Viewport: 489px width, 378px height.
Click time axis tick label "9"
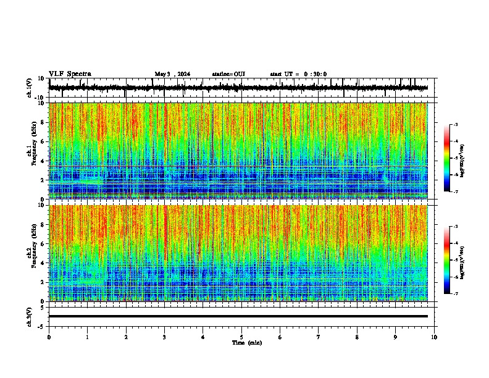pyautogui.click(x=395, y=337)
